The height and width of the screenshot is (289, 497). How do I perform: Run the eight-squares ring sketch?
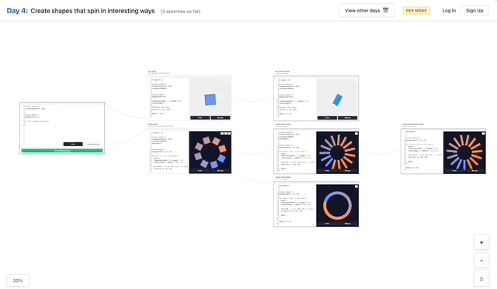click(x=200, y=171)
